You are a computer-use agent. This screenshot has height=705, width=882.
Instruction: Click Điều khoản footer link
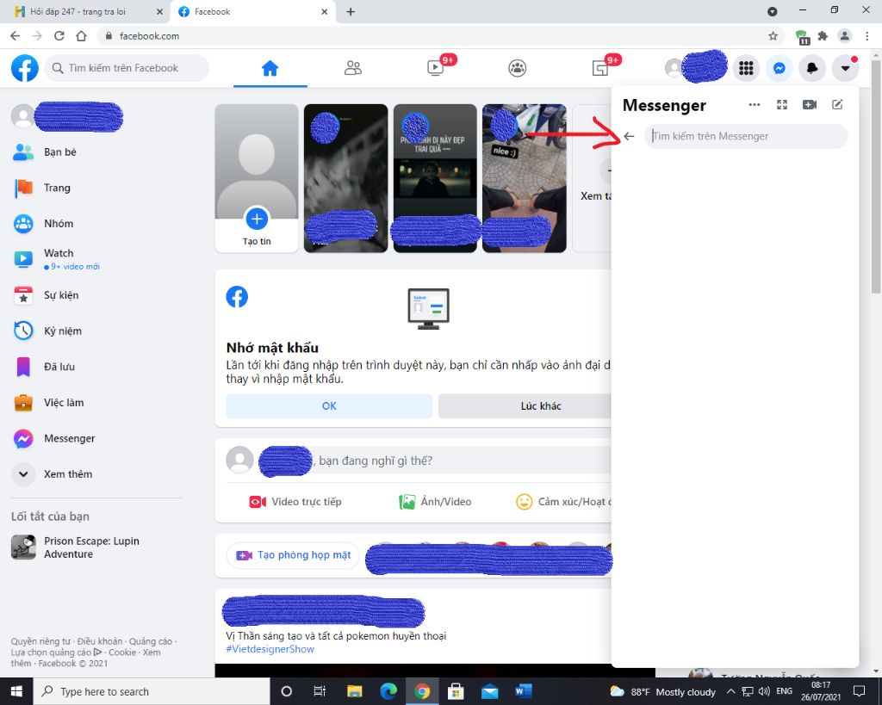(x=100, y=641)
